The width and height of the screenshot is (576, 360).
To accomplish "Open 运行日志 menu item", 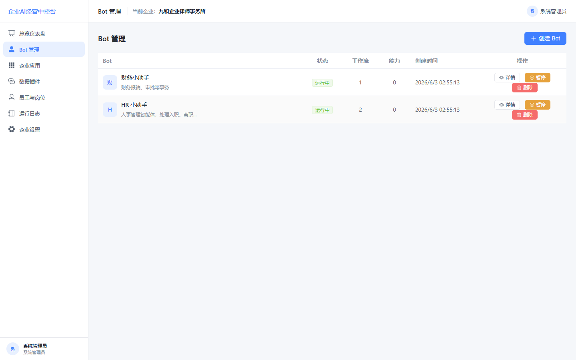I will pyautogui.click(x=44, y=114).
